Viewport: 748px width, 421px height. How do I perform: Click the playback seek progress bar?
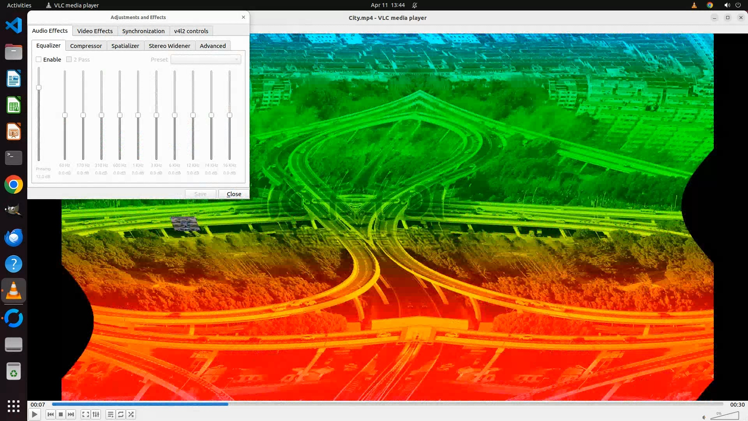[x=387, y=404]
